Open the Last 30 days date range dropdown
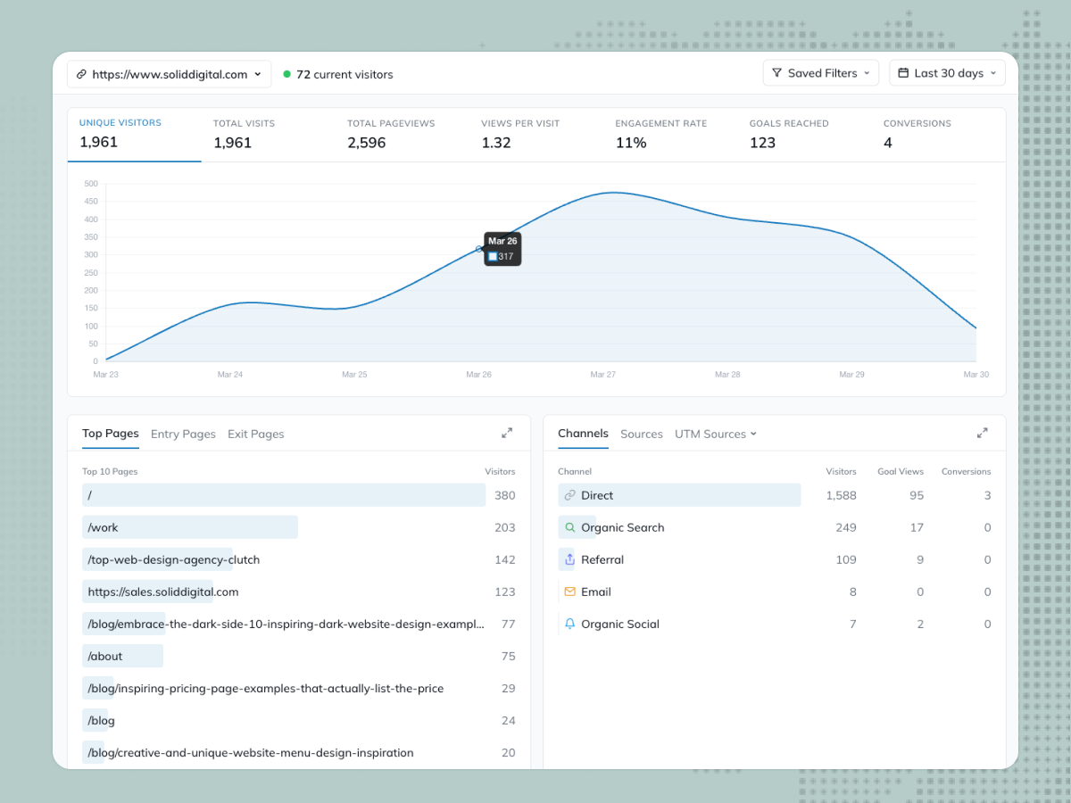Viewport: 1071px width, 803px height. coord(948,73)
